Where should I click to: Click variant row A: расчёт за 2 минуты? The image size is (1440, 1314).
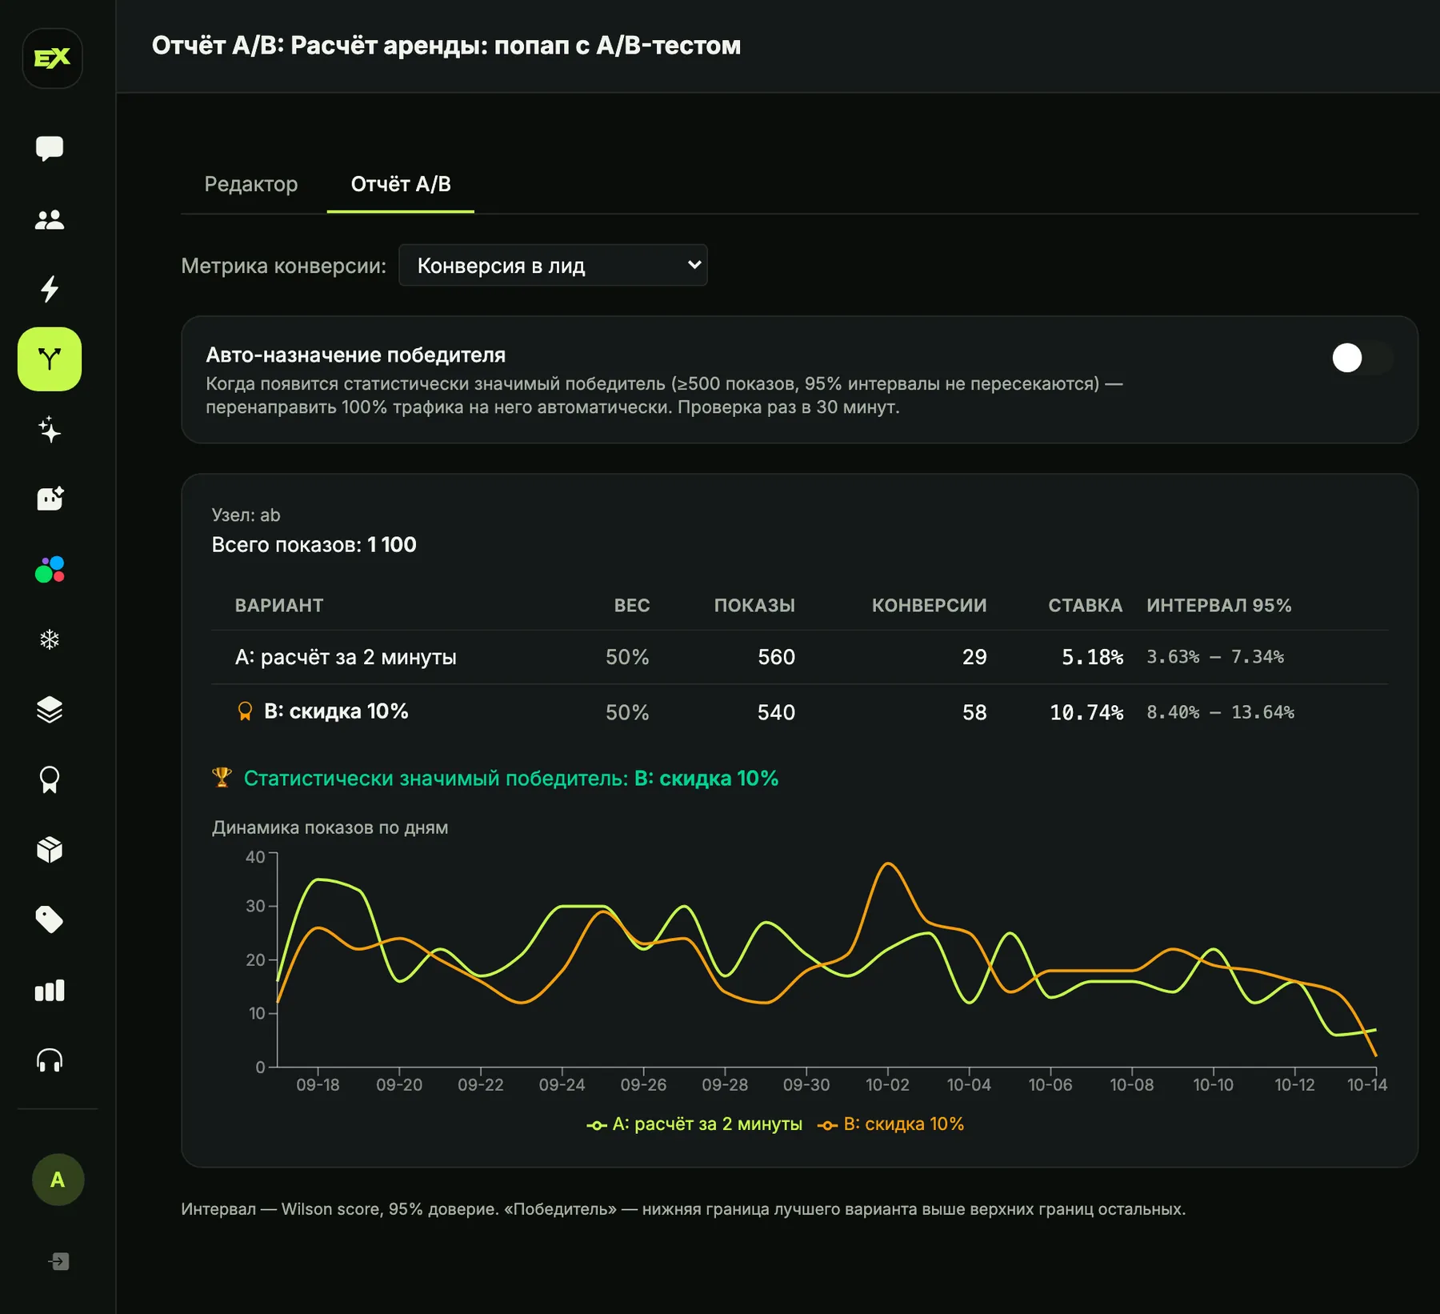[x=800, y=657]
